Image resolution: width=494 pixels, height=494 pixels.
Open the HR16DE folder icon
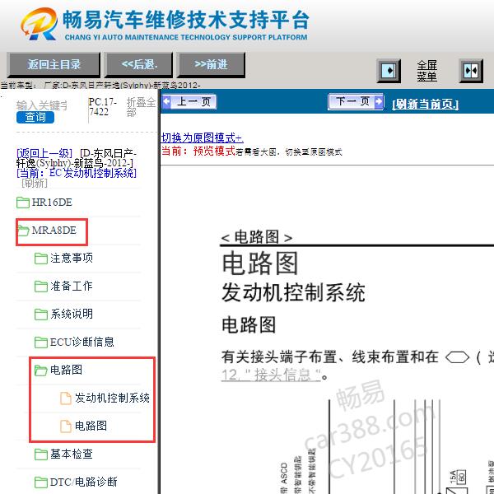23,203
